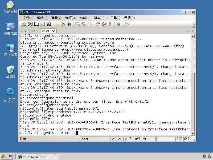213x160 pixels.
Task: Open Help via the question mark icon
Action: (x=118, y=24)
